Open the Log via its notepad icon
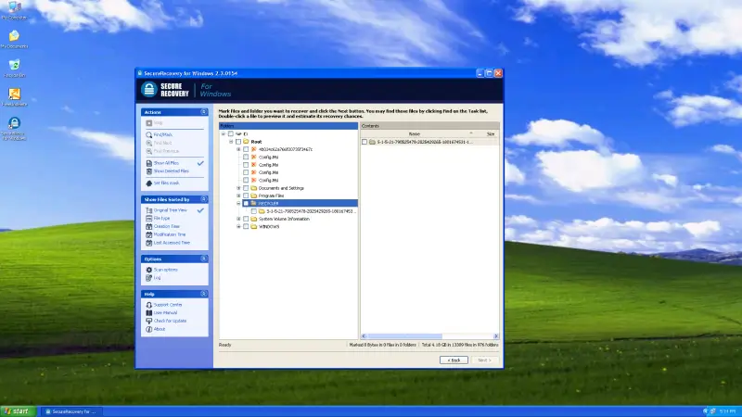The height and width of the screenshot is (417, 742). tap(149, 277)
